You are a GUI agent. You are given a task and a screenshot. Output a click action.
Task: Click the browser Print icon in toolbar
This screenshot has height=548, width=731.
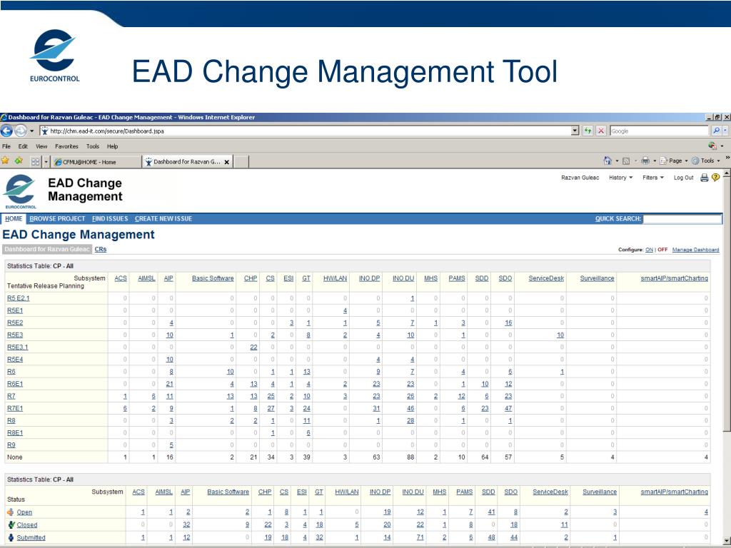(x=645, y=161)
